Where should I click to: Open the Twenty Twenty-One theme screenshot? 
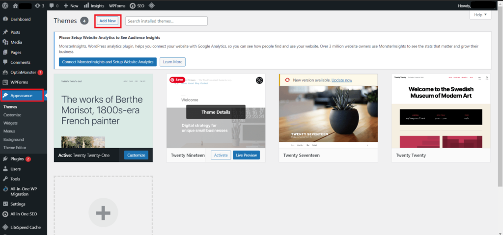103,111
